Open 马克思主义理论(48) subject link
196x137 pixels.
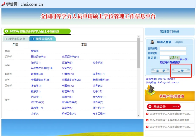[42, 68]
